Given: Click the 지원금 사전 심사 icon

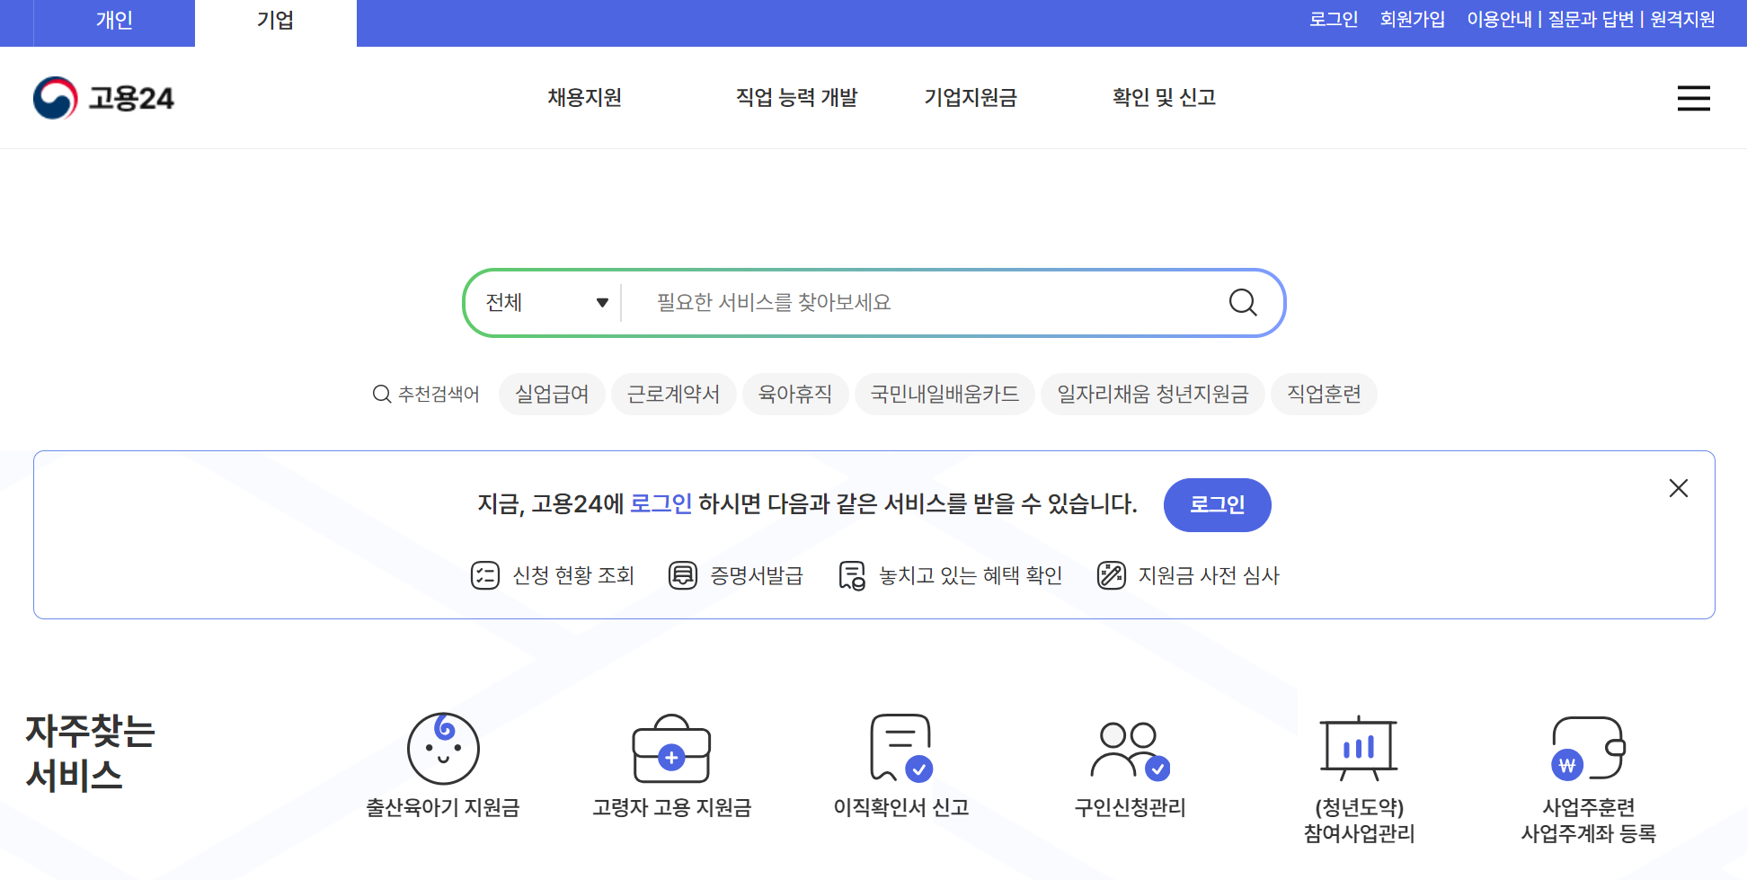Looking at the screenshot, I should pos(1112,575).
